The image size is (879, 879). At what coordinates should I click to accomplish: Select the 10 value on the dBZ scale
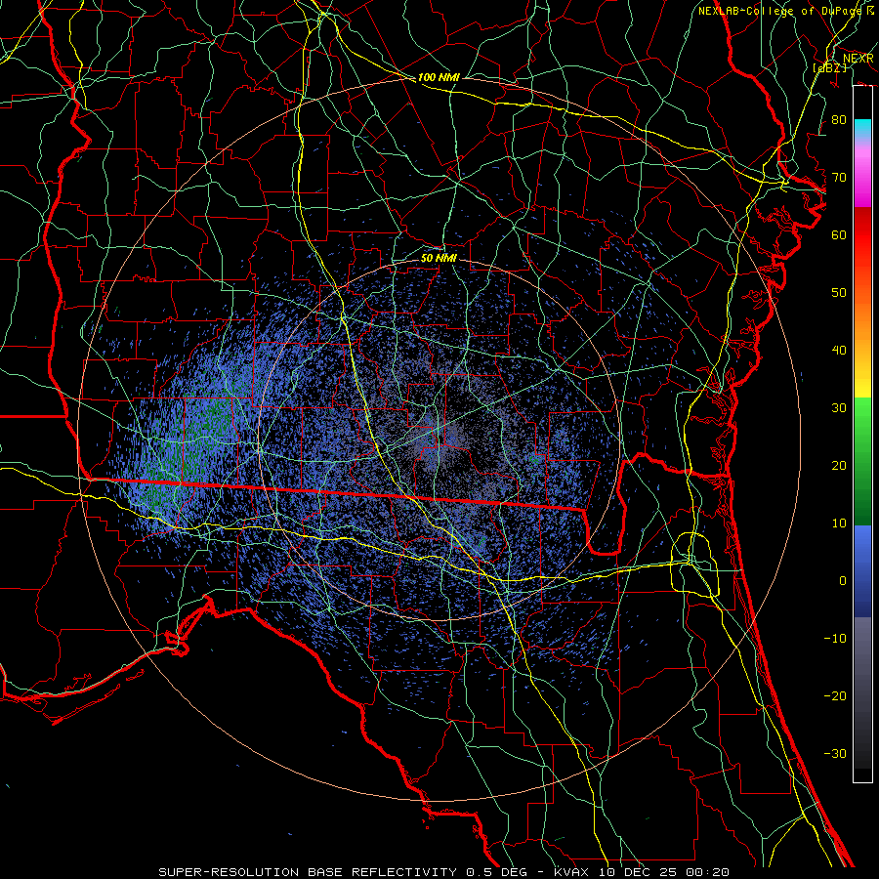click(839, 523)
